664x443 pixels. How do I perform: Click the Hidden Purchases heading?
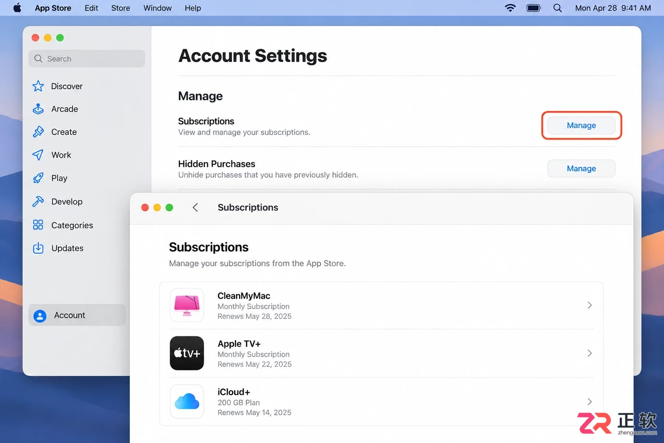point(217,164)
